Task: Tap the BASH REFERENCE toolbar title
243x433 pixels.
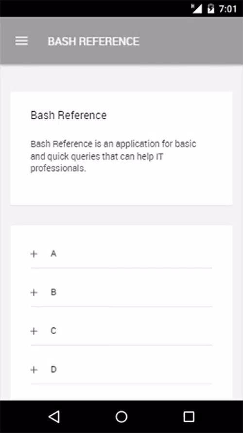Action: [x=94, y=41]
